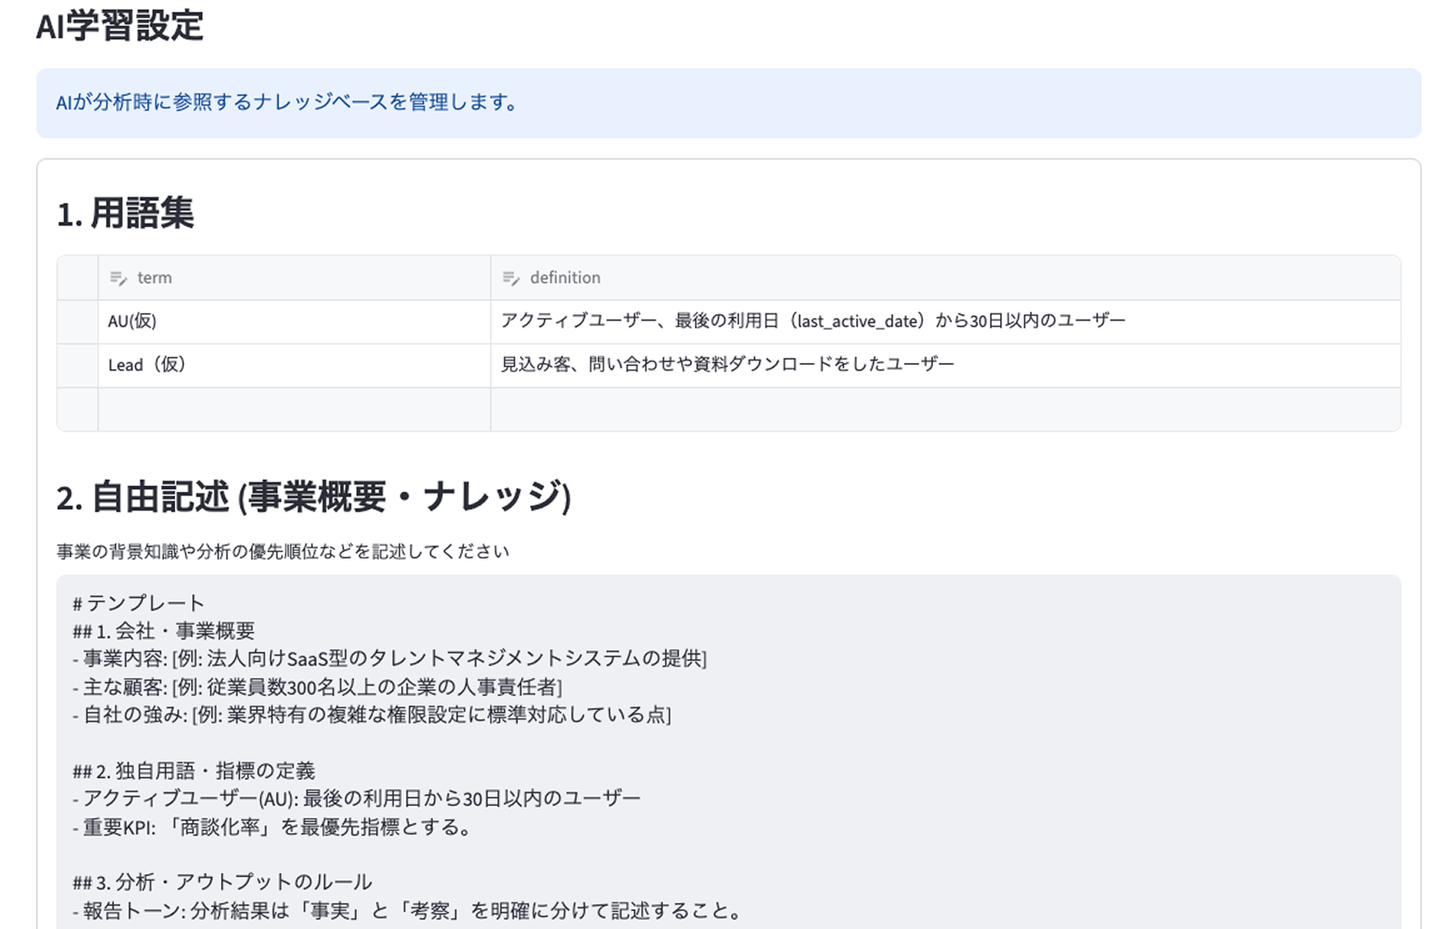Image resolution: width=1432 pixels, height=929 pixels.
Task: Select the term column header
Action: pyautogui.click(x=294, y=278)
